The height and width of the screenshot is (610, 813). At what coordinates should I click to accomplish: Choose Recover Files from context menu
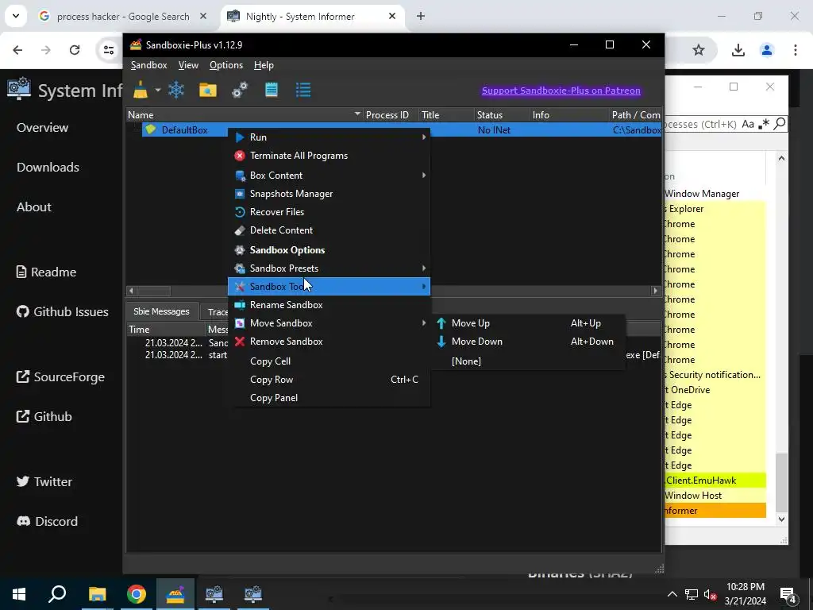coord(329,211)
